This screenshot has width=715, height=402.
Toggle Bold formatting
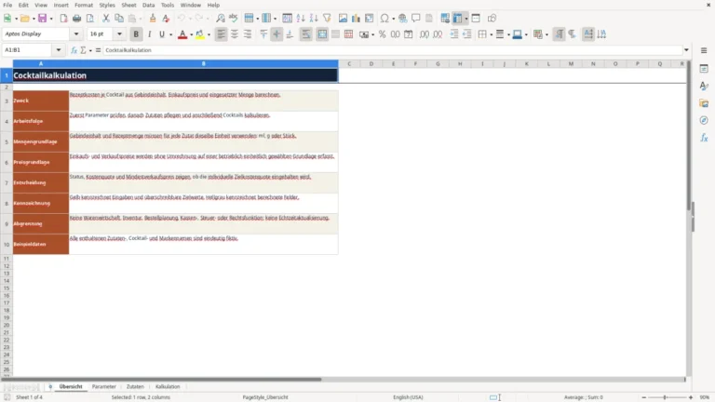(x=136, y=34)
